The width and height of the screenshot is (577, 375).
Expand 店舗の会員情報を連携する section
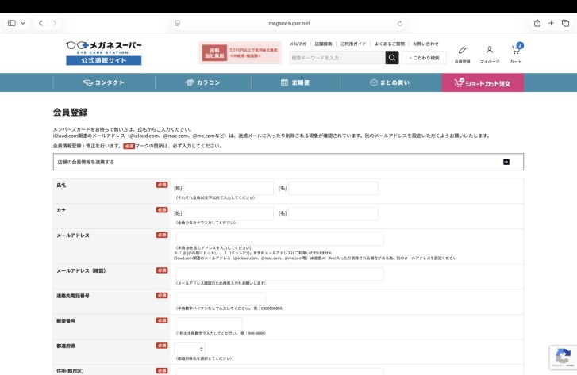coord(506,162)
